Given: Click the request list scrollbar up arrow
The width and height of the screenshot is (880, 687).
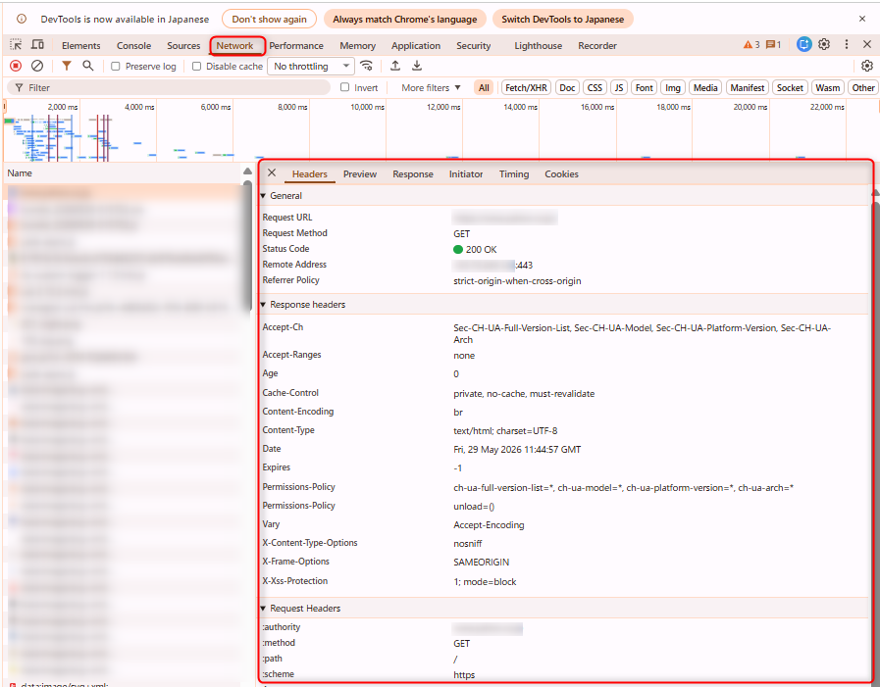Looking at the screenshot, I should [247, 172].
